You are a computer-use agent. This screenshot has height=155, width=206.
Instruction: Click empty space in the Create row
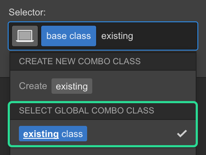pyautogui.click(x=143, y=86)
